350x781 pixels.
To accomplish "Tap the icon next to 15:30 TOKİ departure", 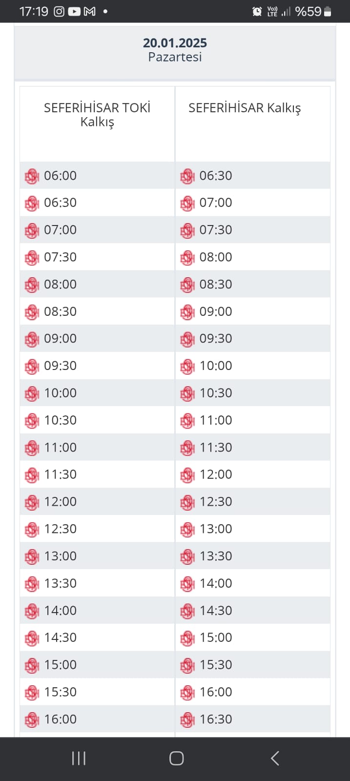I will pyautogui.click(x=32, y=692).
